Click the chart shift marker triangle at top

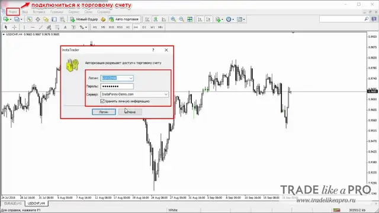point(293,33)
